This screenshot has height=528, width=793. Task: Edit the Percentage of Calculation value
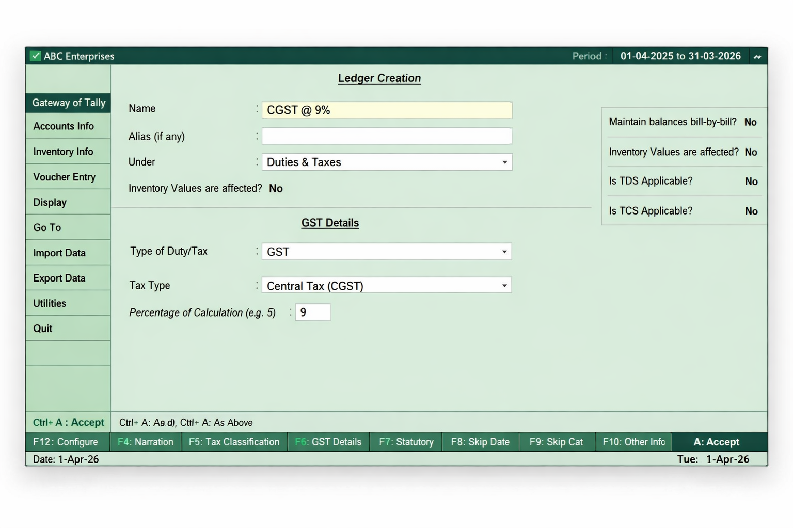[x=312, y=312]
